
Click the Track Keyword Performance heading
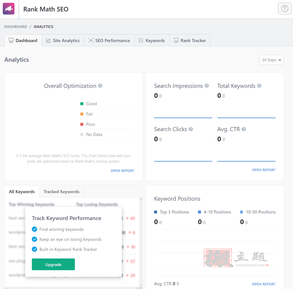pyautogui.click(x=66, y=218)
